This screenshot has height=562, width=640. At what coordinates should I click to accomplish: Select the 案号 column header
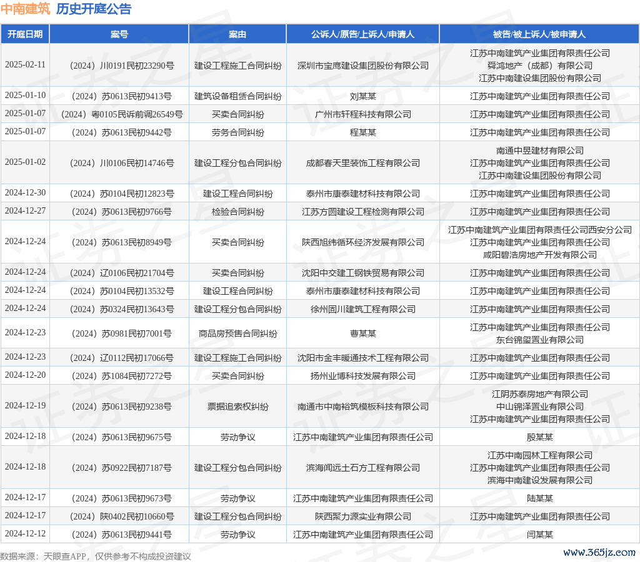tap(119, 34)
